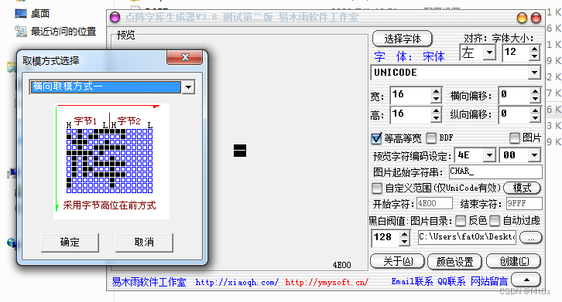
Task: Click the red close circle button
Action: (x=536, y=18)
